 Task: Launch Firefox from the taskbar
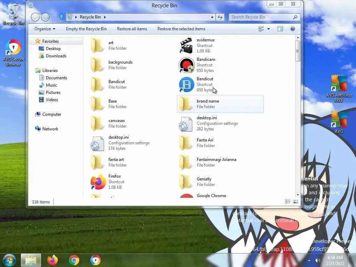[52, 260]
